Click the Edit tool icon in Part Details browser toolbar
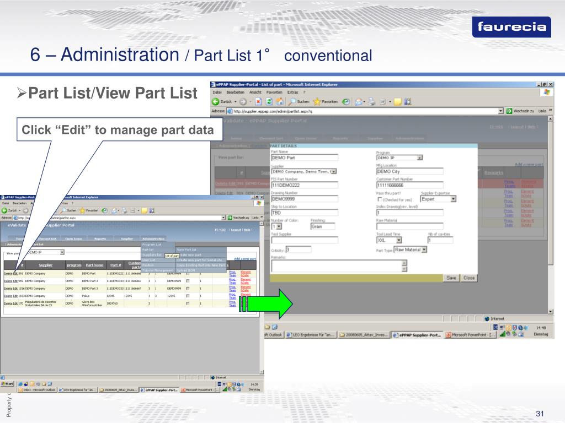Screen dimensions: 565x423 pyautogui.click(x=383, y=102)
